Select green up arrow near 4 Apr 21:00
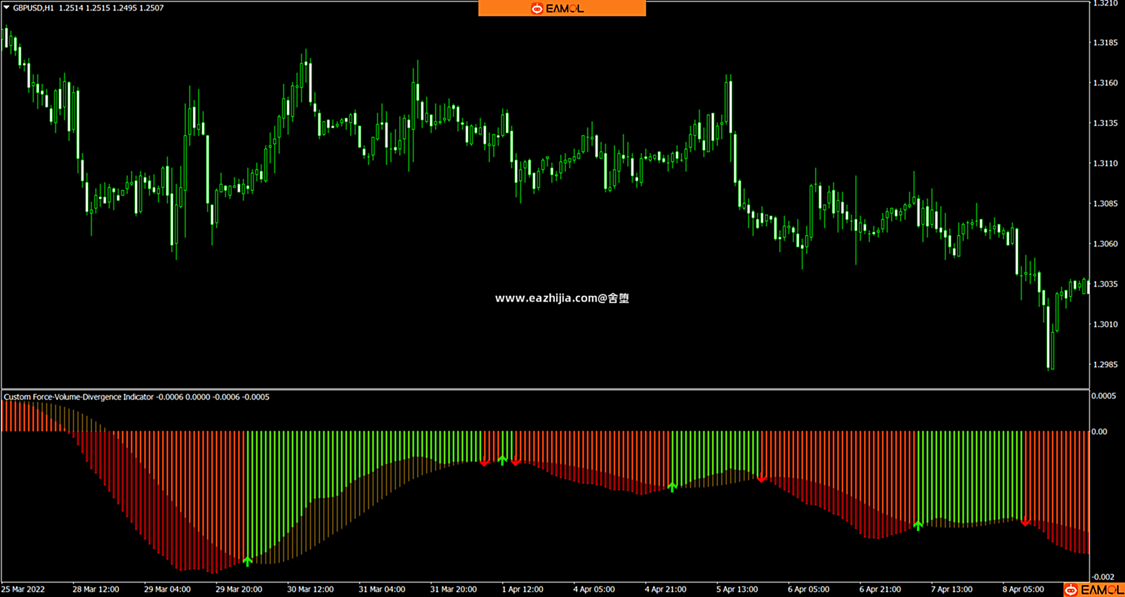Image resolution: width=1125 pixels, height=597 pixels. click(x=672, y=487)
